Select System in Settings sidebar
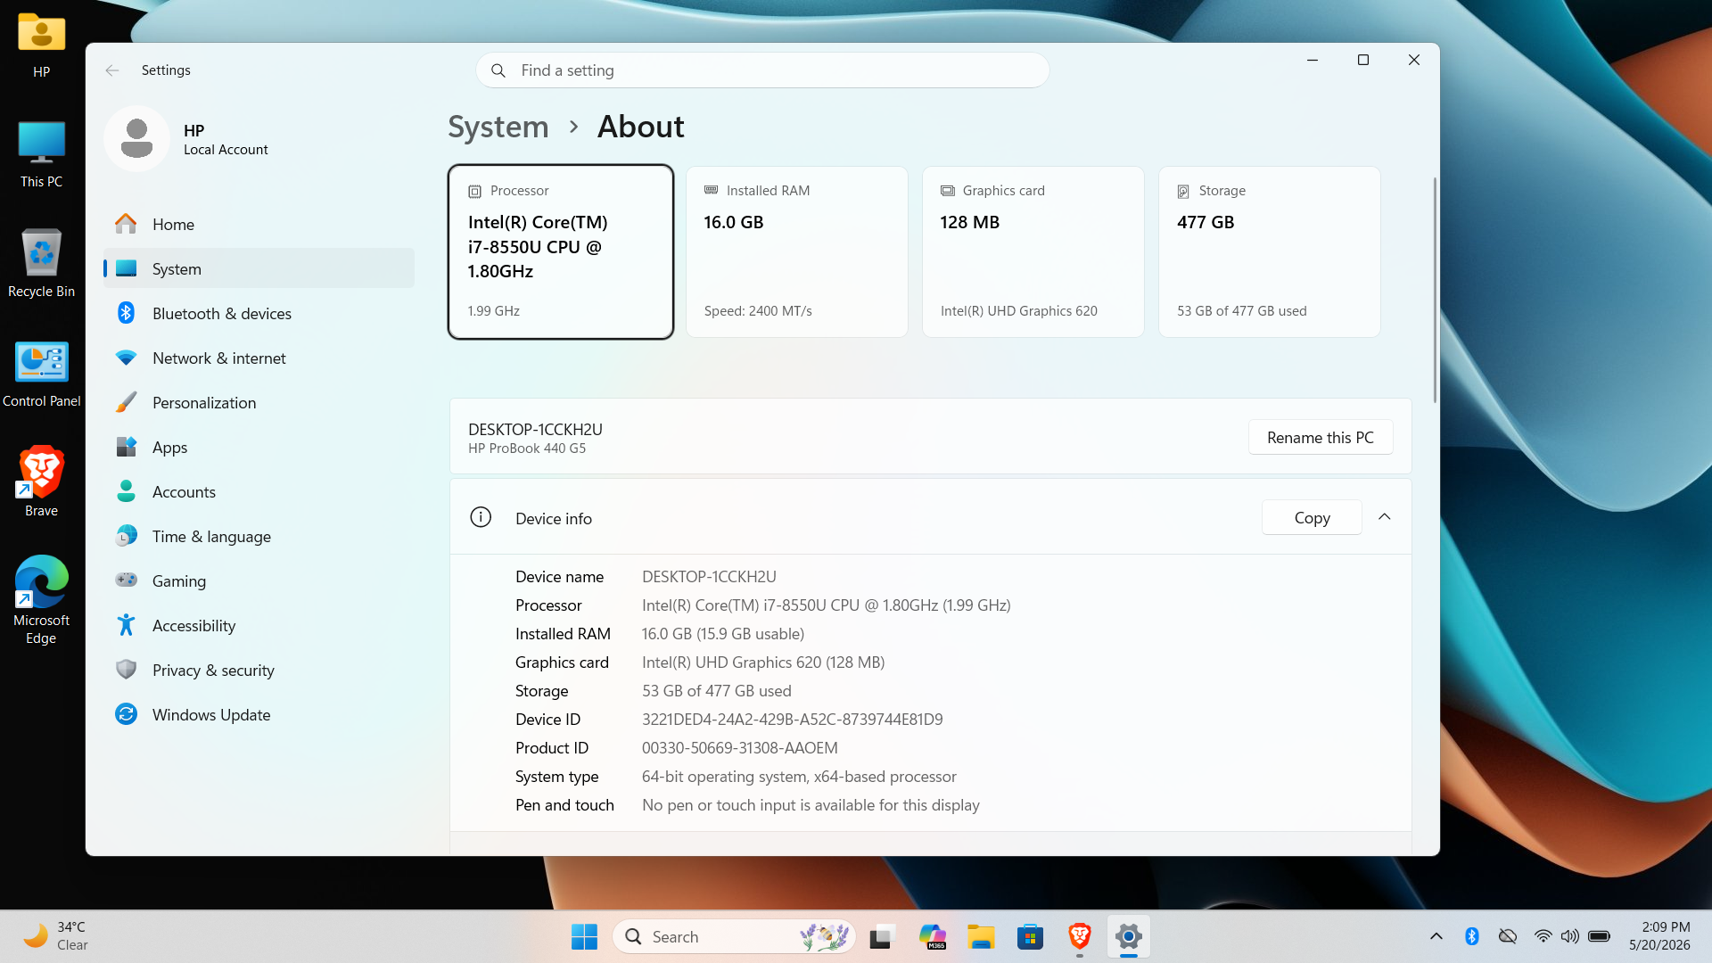 [259, 269]
